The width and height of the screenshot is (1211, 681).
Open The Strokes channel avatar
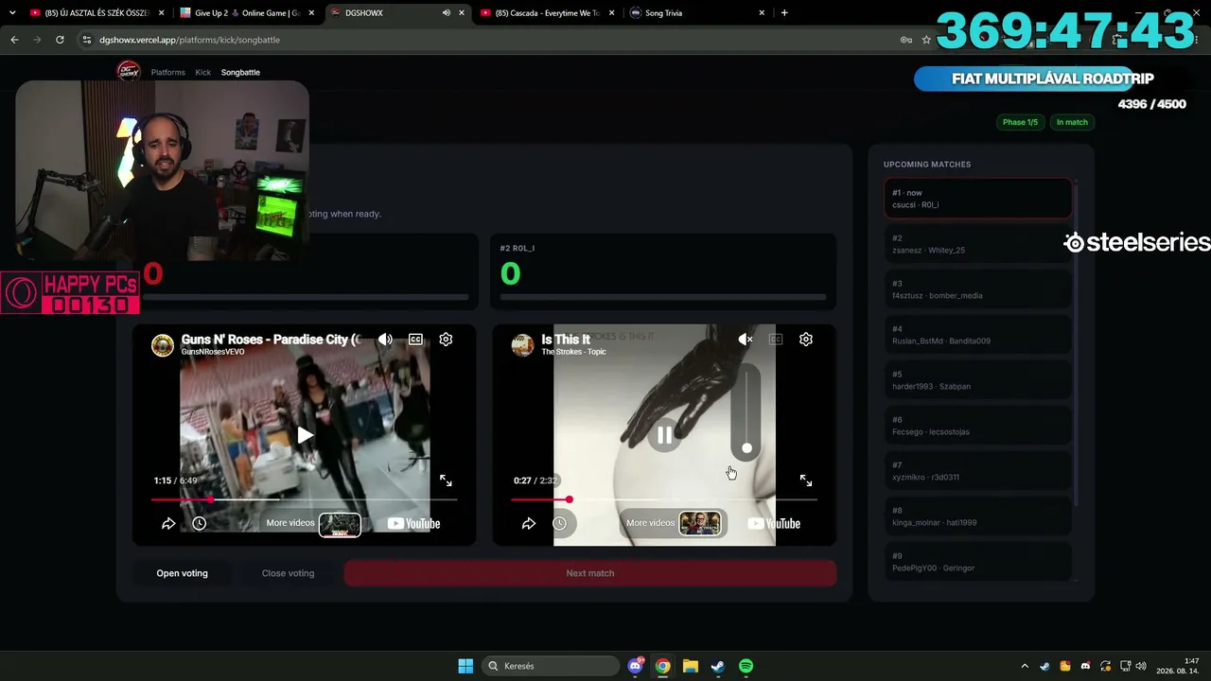[523, 345]
